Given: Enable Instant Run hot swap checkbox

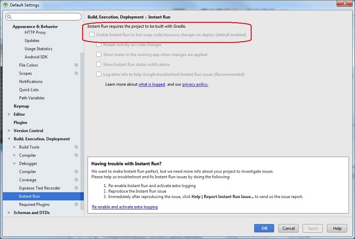Looking at the screenshot, I should coord(92,35).
